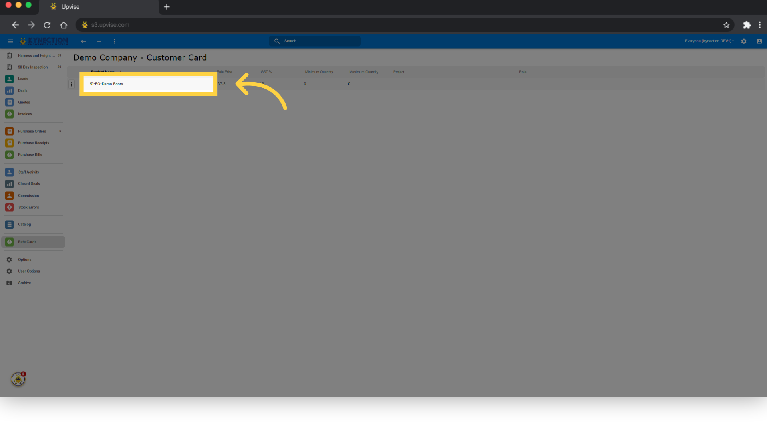Open the Leads section icon
Viewport: 767px width, 431px height.
coord(10,79)
